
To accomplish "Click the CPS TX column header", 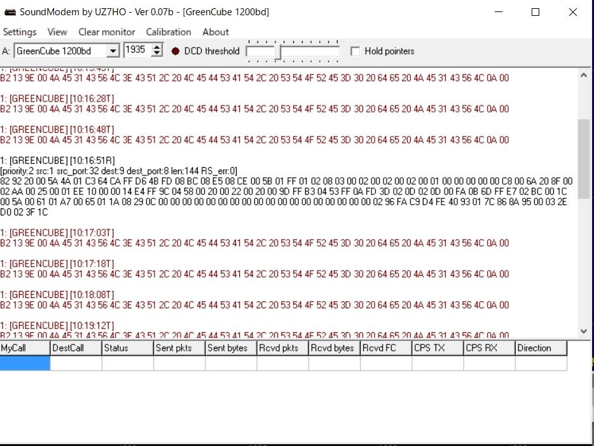I will [438, 348].
